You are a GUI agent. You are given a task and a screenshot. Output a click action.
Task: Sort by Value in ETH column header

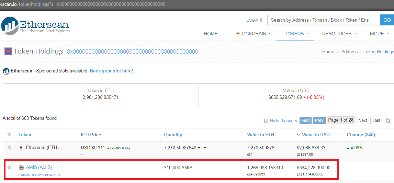click(x=261, y=135)
